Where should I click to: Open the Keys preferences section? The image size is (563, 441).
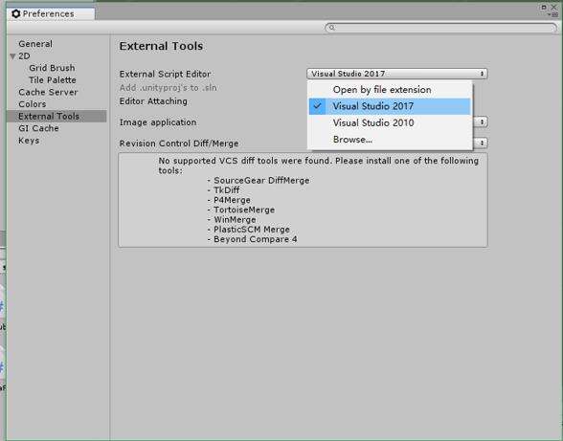(x=29, y=141)
